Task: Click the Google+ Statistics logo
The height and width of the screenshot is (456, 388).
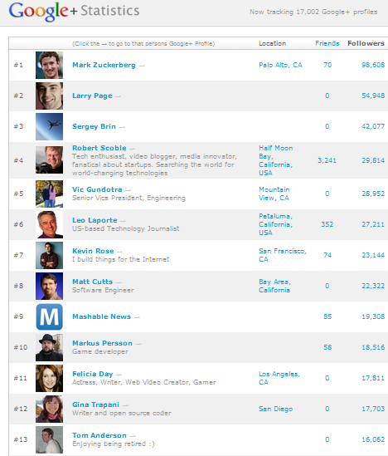Action: pyautogui.click(x=74, y=11)
